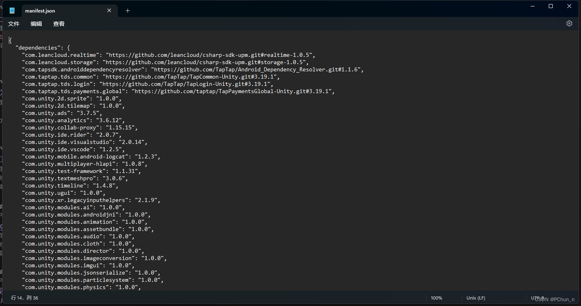The width and height of the screenshot is (581, 306).
Task: Click the com.unity.textmeshpro line
Action: click(x=75, y=178)
